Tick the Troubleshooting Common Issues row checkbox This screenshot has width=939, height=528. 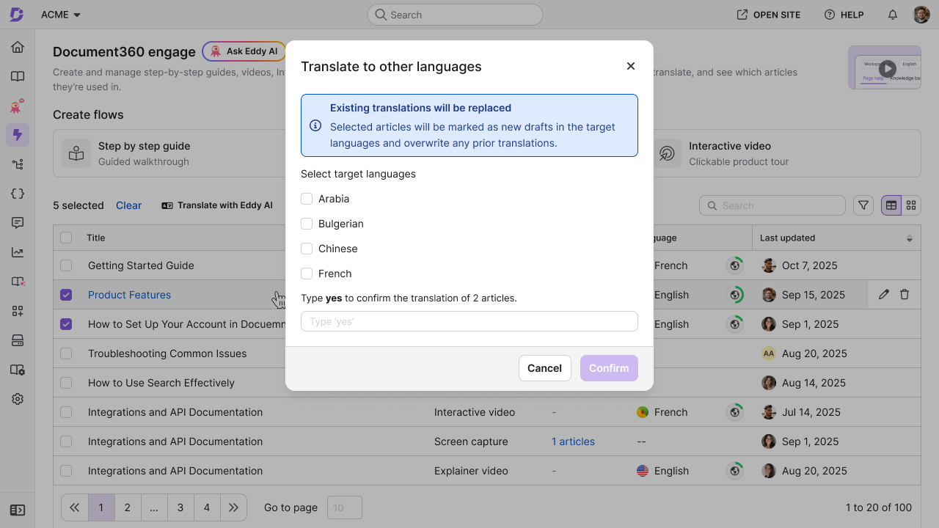pyautogui.click(x=66, y=353)
